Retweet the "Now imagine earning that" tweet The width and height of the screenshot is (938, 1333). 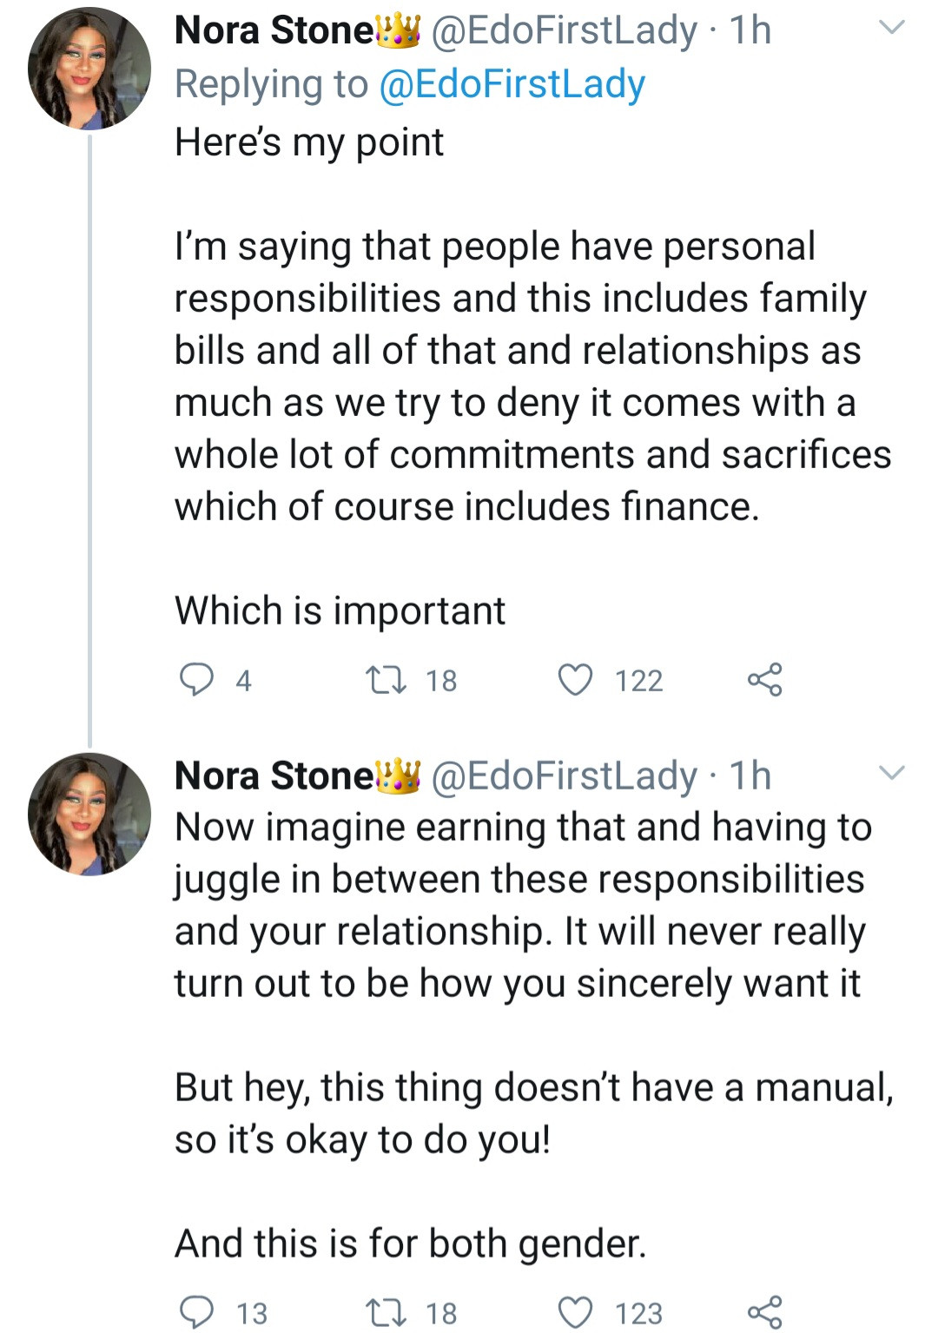tap(386, 1311)
